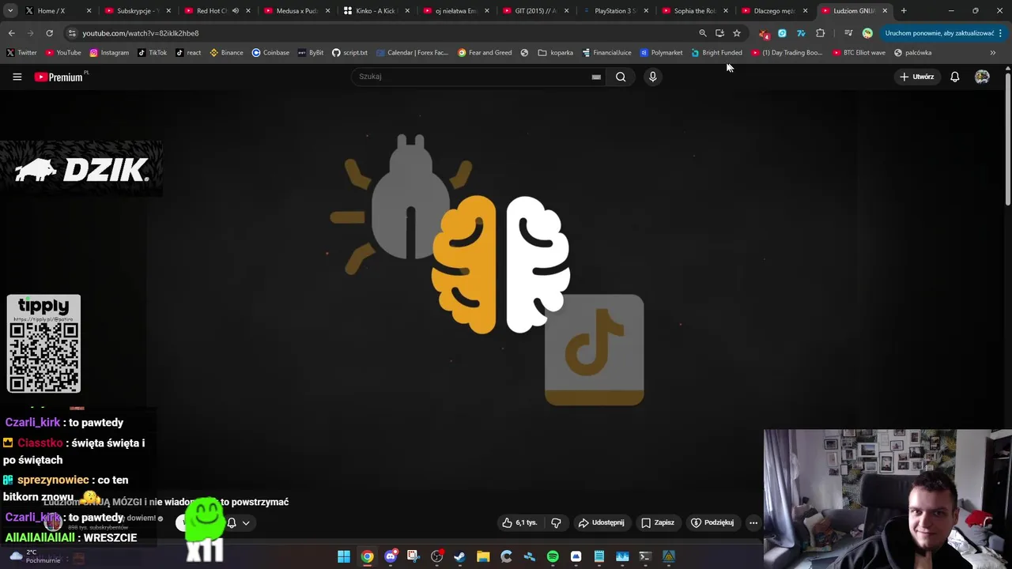The width and height of the screenshot is (1012, 569).
Task: Go back with the browser back arrow
Action: [11, 33]
